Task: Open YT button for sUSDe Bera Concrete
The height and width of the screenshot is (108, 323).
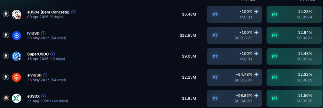Action: pyautogui.click(x=234, y=14)
